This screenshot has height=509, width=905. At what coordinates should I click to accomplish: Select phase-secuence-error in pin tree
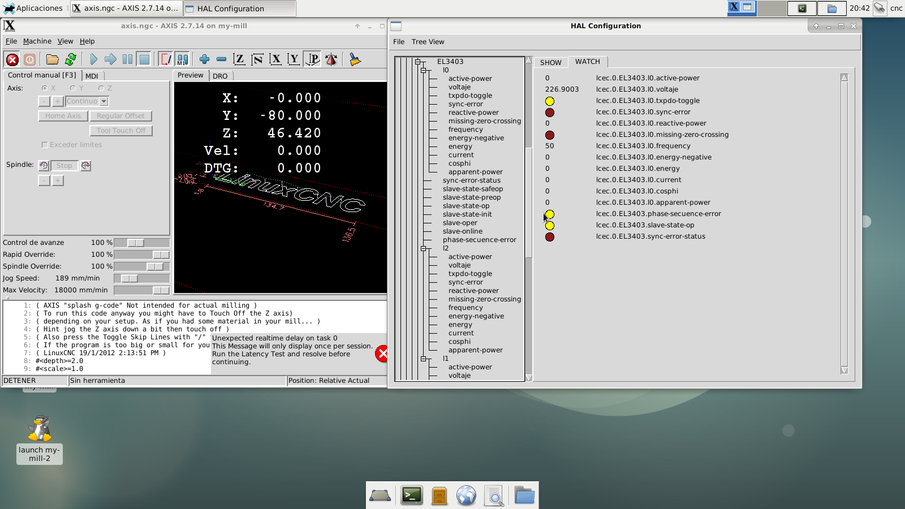coord(479,240)
